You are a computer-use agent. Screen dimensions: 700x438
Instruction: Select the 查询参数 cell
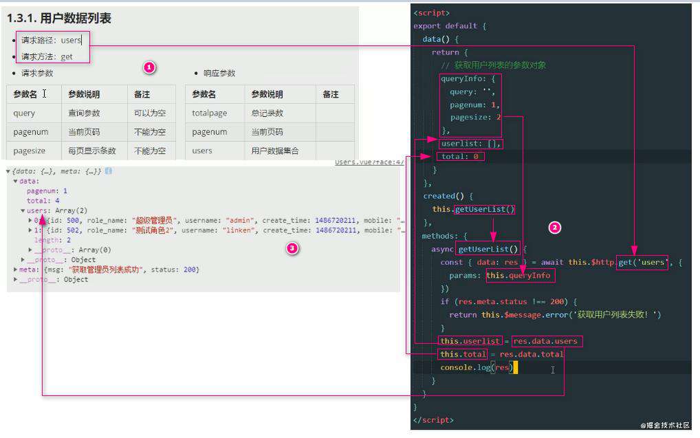click(x=94, y=113)
